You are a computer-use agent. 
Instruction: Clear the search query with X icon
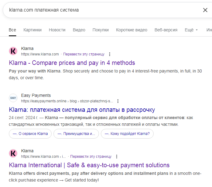point(205,10)
